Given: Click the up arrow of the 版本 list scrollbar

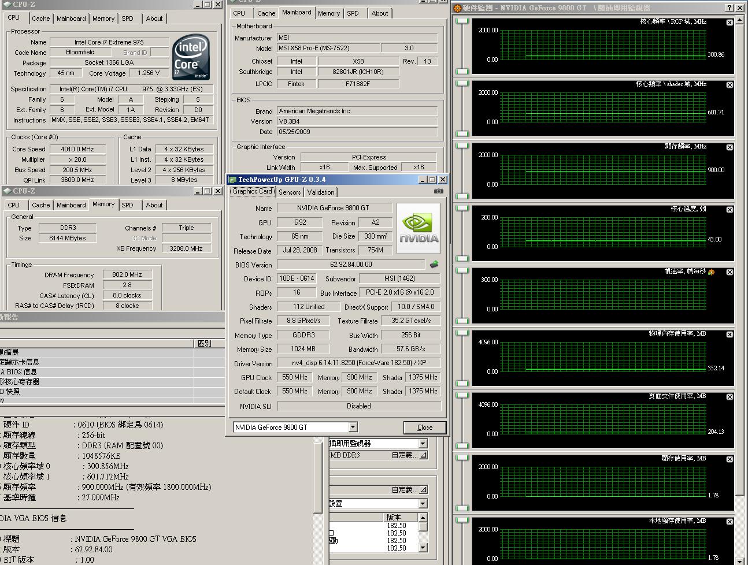Looking at the screenshot, I should coord(423,518).
